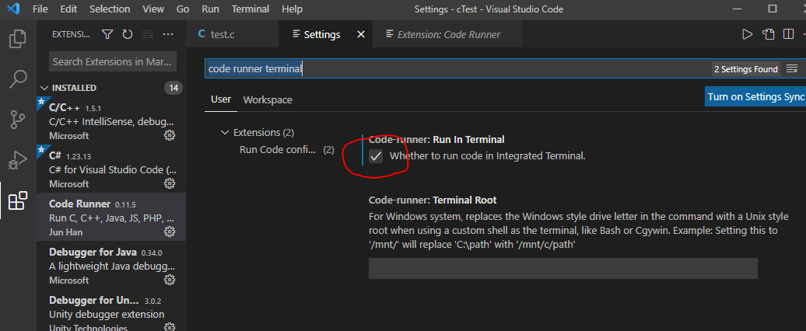This screenshot has width=806, height=331.
Task: Click the 2 Settings Found label
Action: (x=746, y=69)
